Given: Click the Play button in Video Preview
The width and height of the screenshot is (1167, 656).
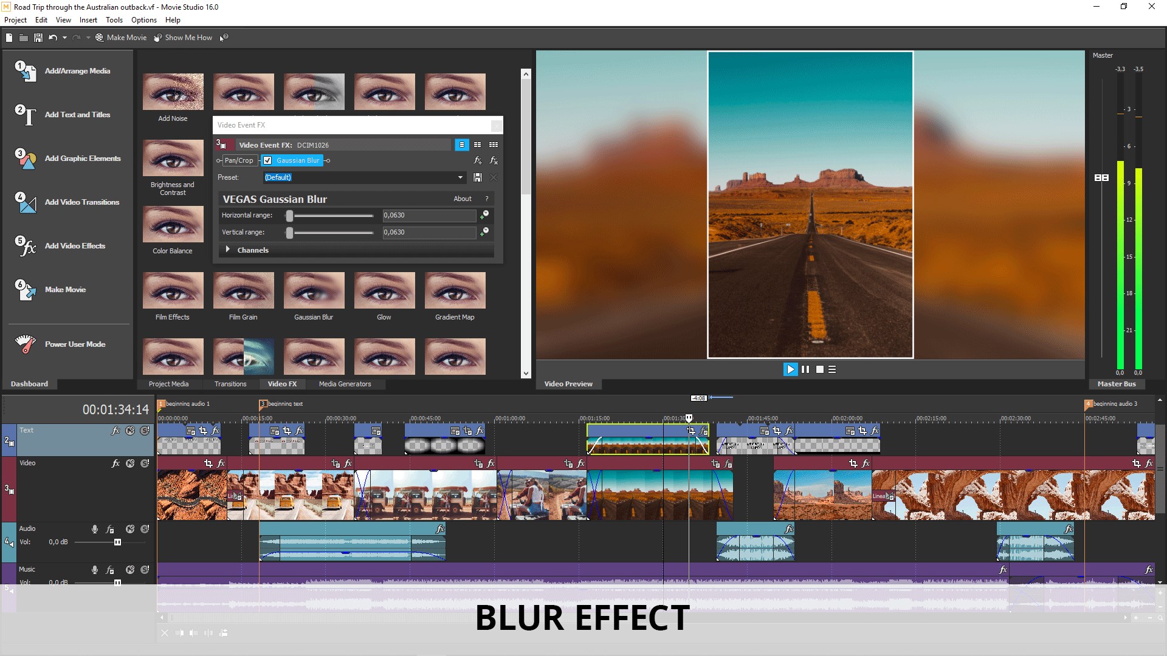Looking at the screenshot, I should point(790,369).
